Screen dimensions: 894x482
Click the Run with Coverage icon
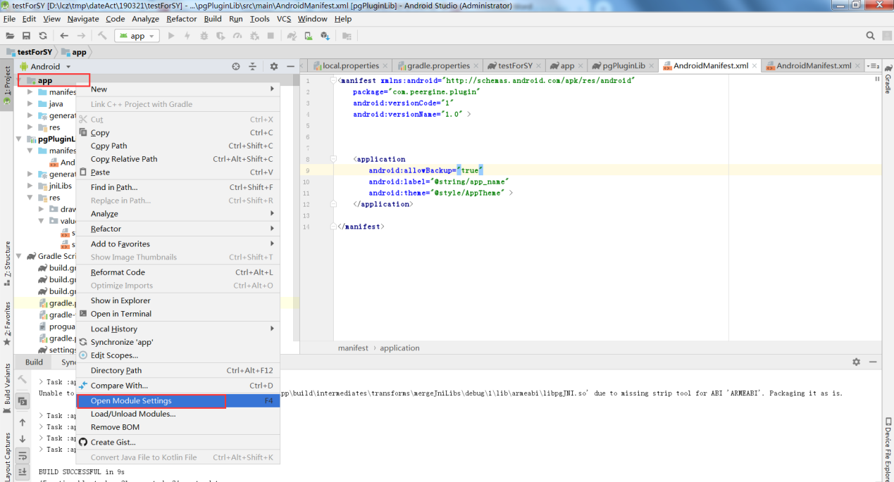(221, 36)
